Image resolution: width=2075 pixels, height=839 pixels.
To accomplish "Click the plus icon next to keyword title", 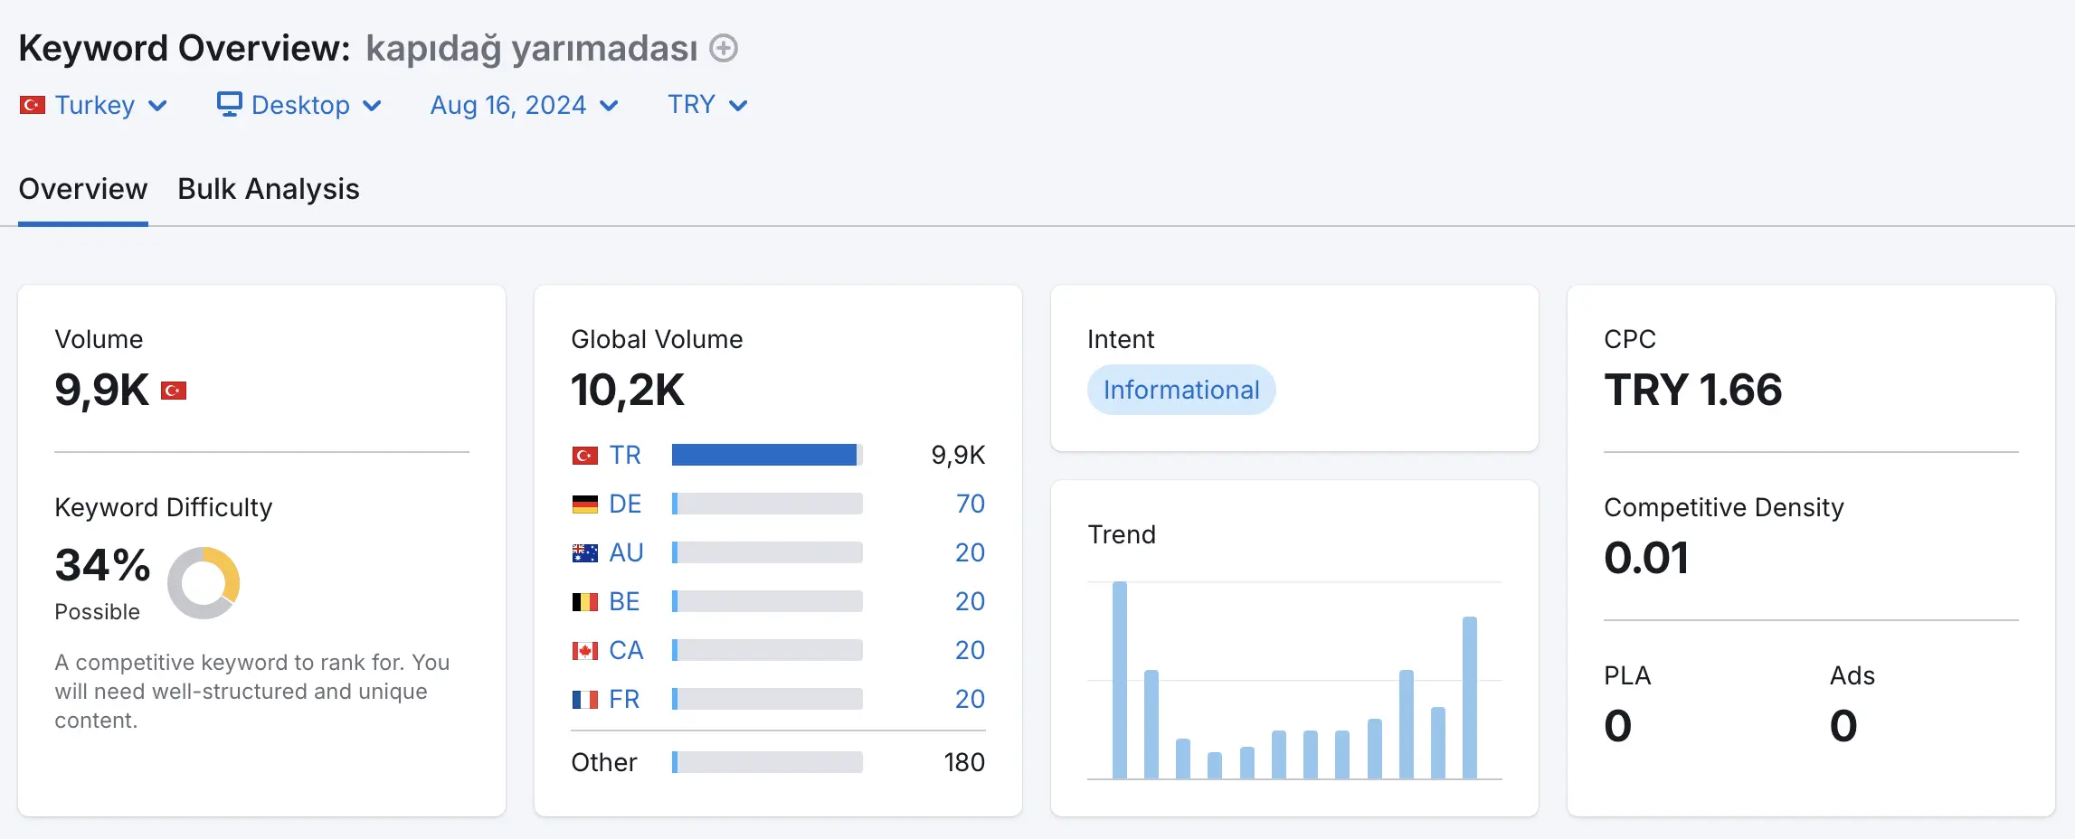I will (723, 48).
